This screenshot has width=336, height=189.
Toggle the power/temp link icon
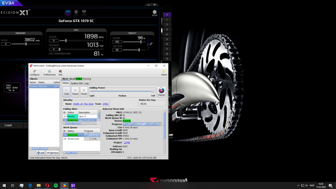pos(151,44)
